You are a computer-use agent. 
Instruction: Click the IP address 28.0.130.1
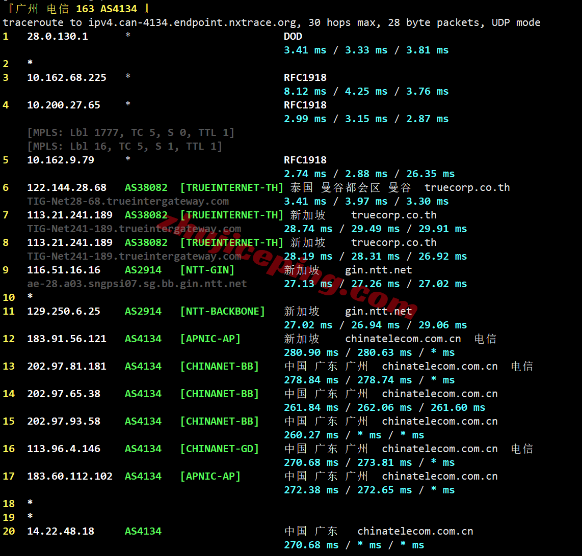(x=58, y=36)
